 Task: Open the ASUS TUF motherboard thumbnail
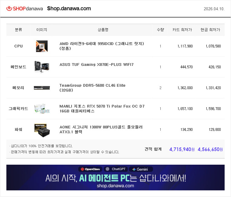[x=42, y=67]
